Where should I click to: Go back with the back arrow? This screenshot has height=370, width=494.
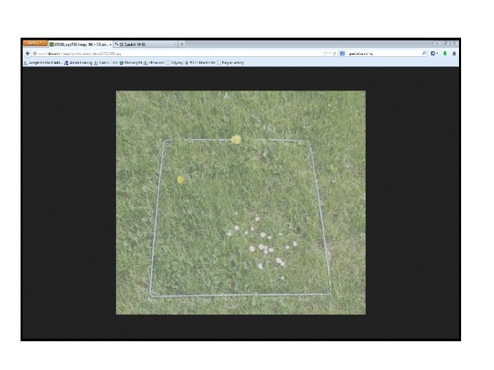27,53
